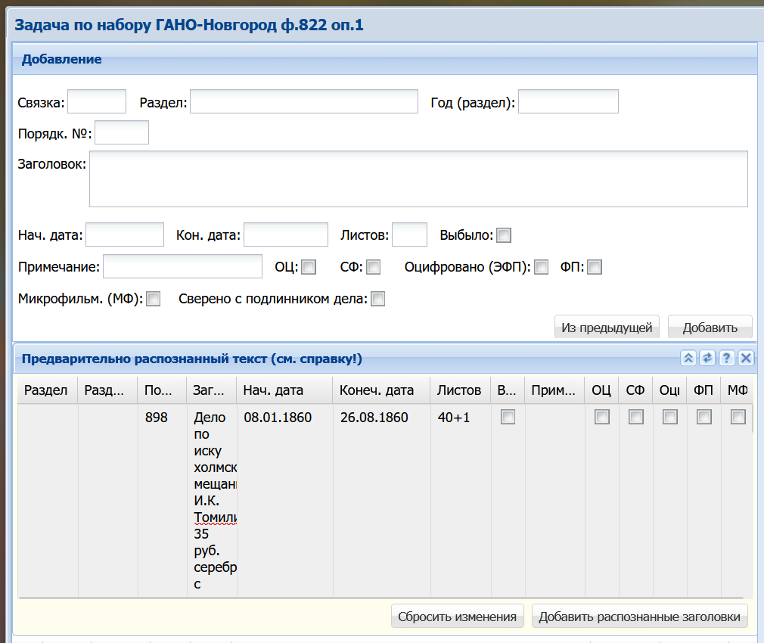Sort grid by Нач. дата column header
This screenshot has width=764, height=643.
point(284,390)
